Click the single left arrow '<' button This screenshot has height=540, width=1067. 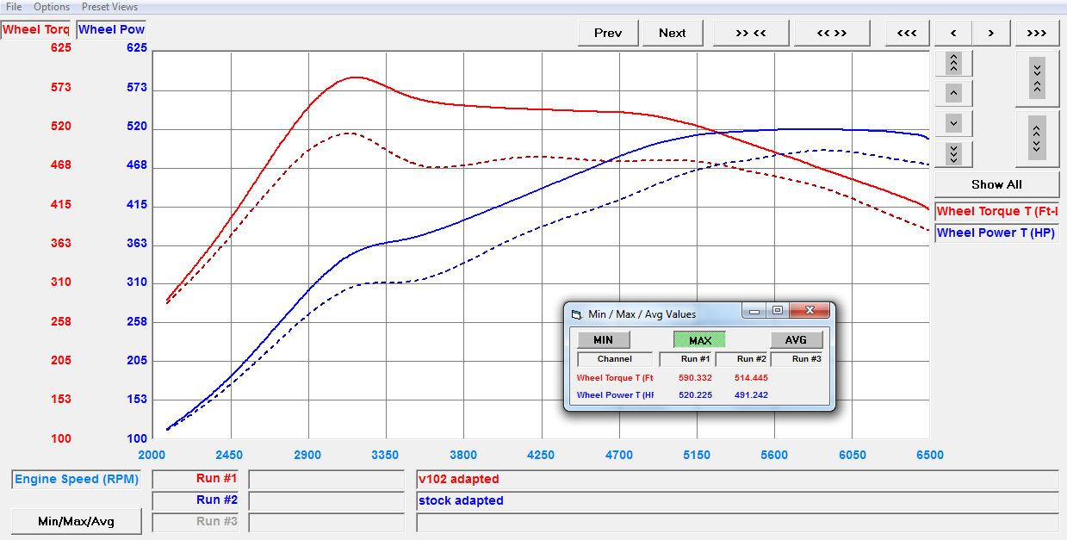(953, 33)
